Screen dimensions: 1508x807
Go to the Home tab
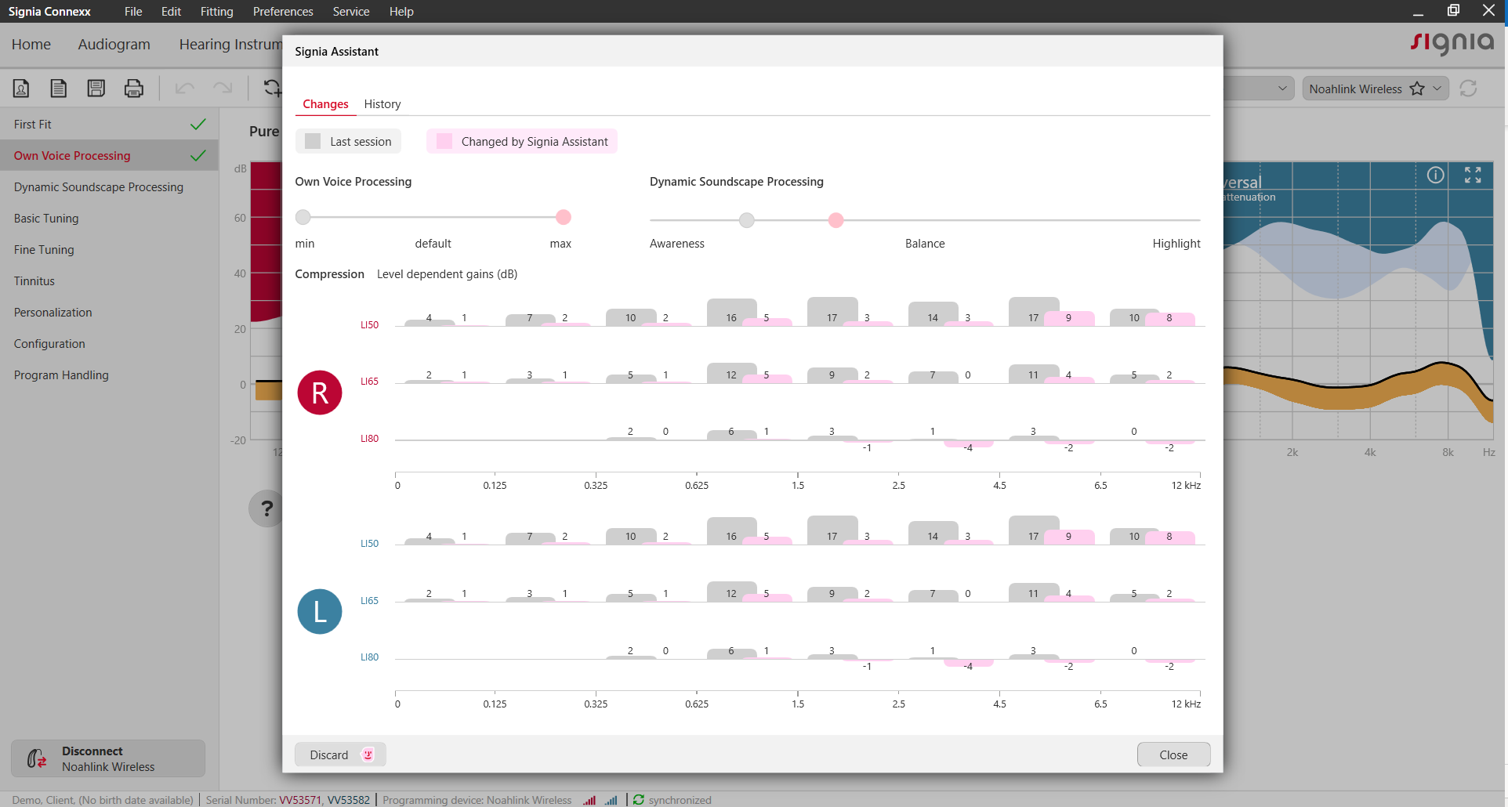point(31,45)
